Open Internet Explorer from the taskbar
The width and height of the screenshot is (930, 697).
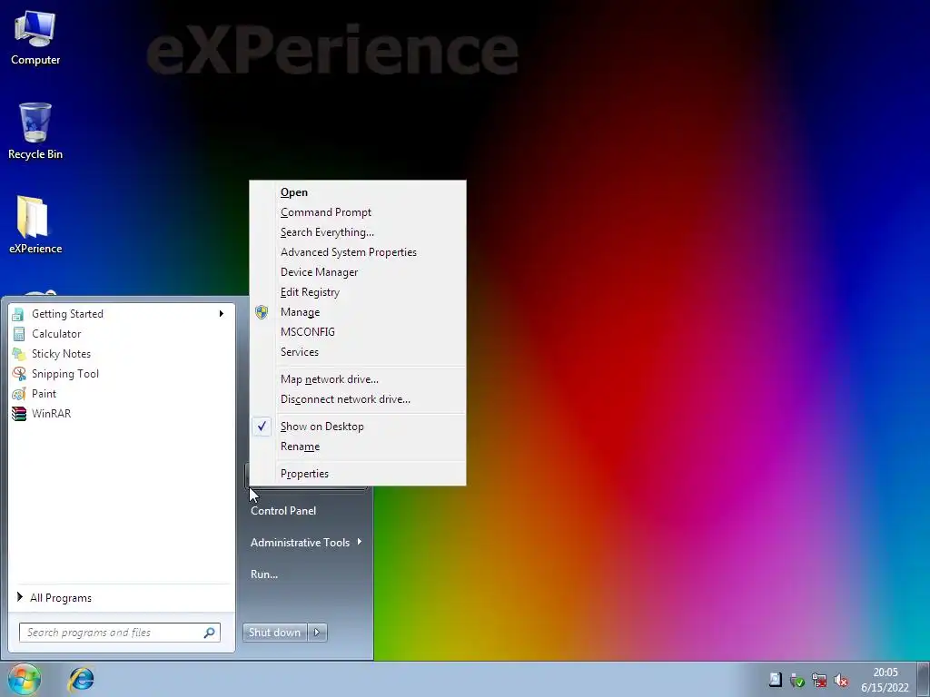click(81, 679)
